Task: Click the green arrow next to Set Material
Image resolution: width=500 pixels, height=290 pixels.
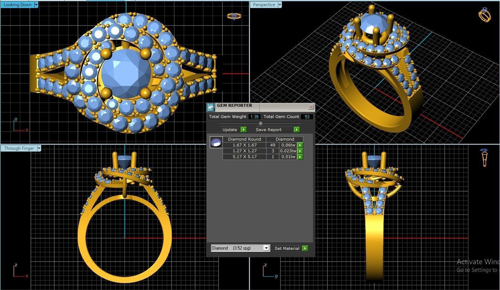Action: (305, 248)
